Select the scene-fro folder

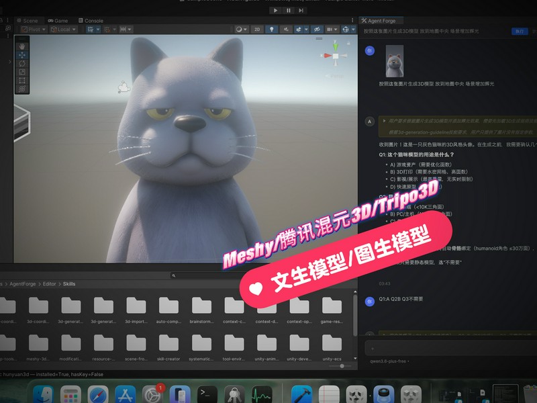pyautogui.click(x=136, y=347)
